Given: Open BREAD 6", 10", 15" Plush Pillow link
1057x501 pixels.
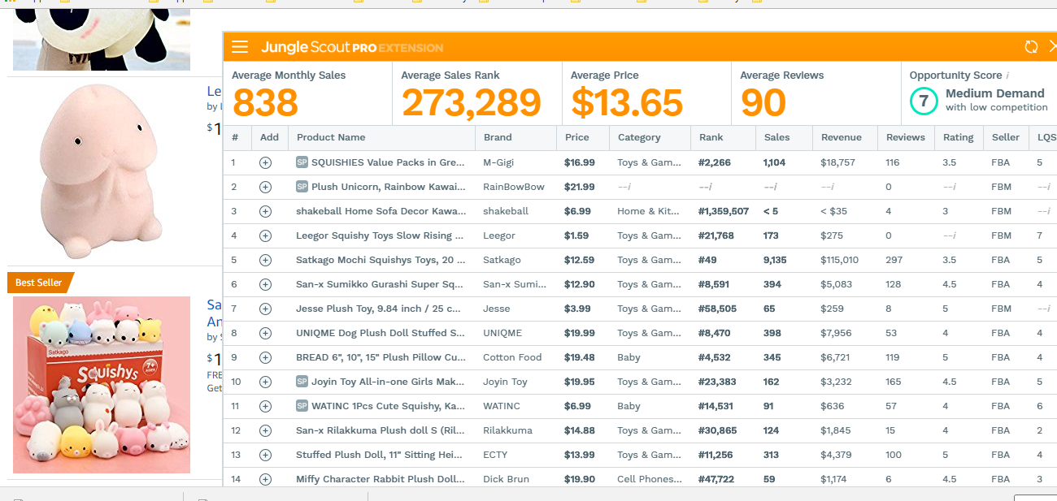Looking at the screenshot, I should (381, 357).
